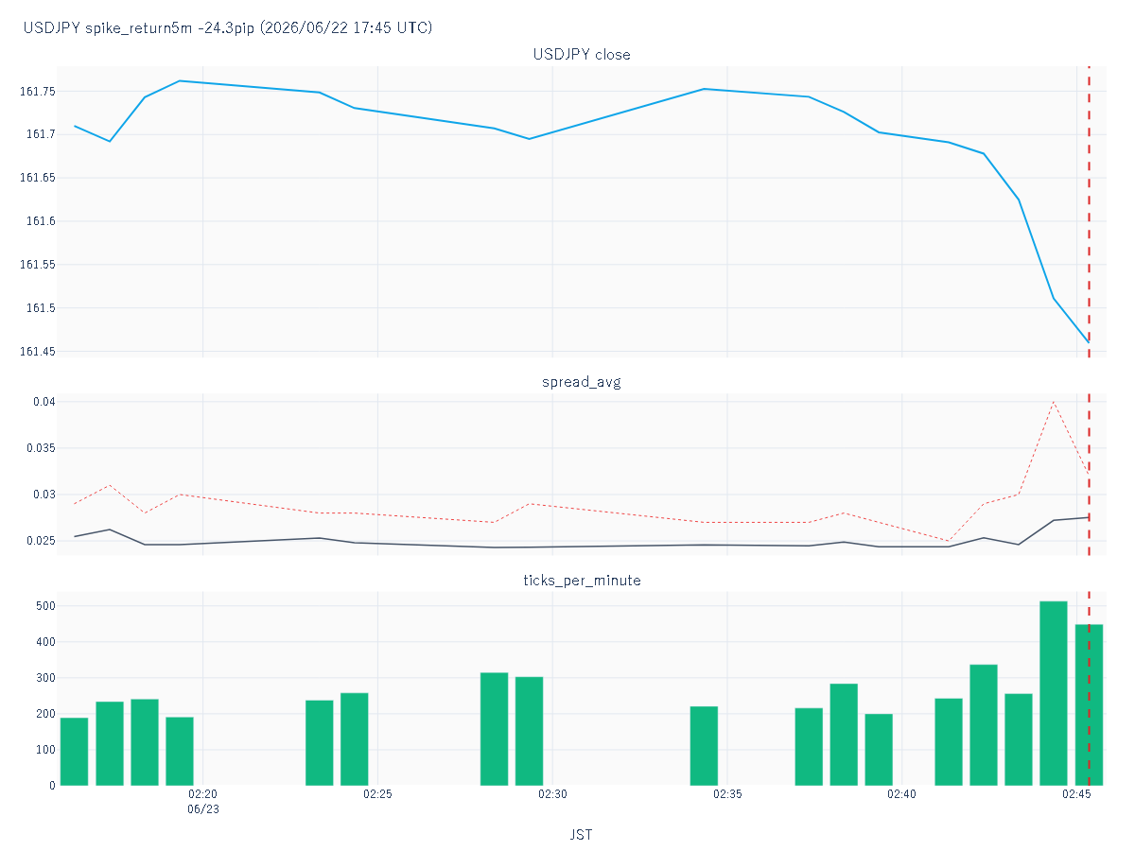This screenshot has height=851, width=1135.
Task: Click the ticks_per_minute subplot title
Action: [582, 580]
